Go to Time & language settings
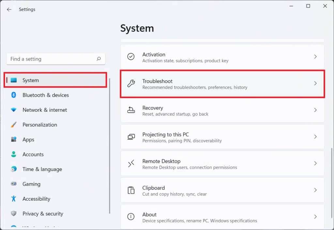The height and width of the screenshot is (230, 334). (x=42, y=169)
